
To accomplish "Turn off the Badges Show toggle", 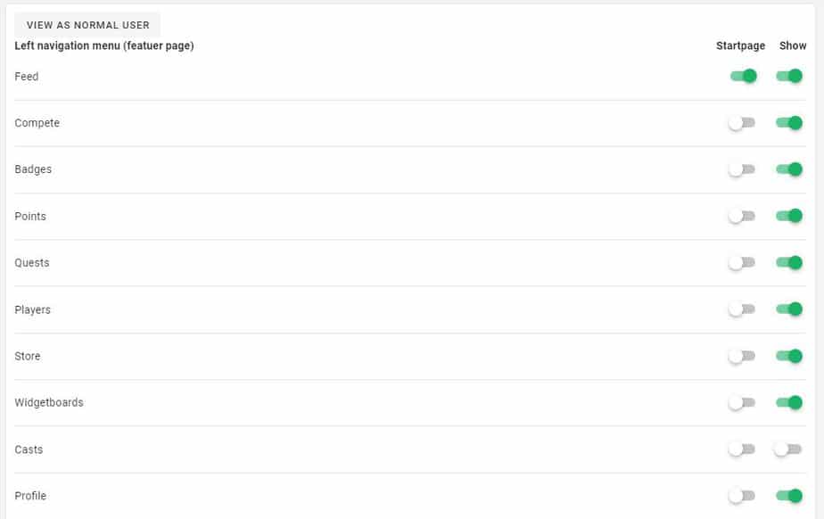I will [x=789, y=169].
